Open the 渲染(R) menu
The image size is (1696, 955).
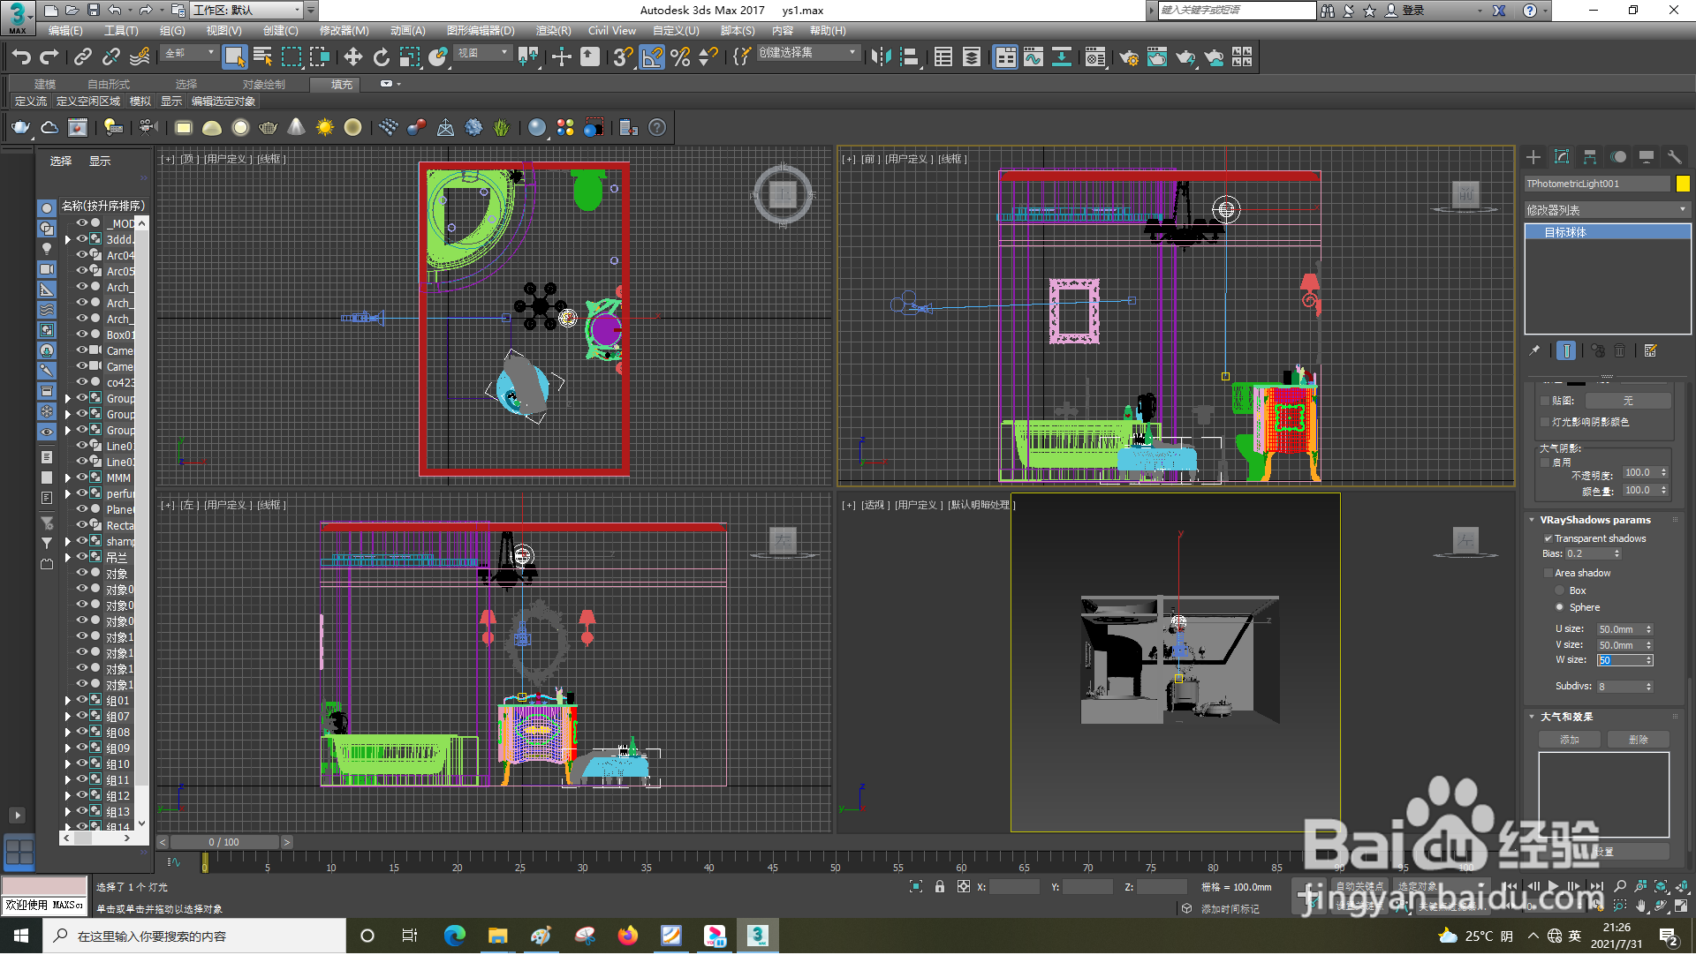(553, 31)
